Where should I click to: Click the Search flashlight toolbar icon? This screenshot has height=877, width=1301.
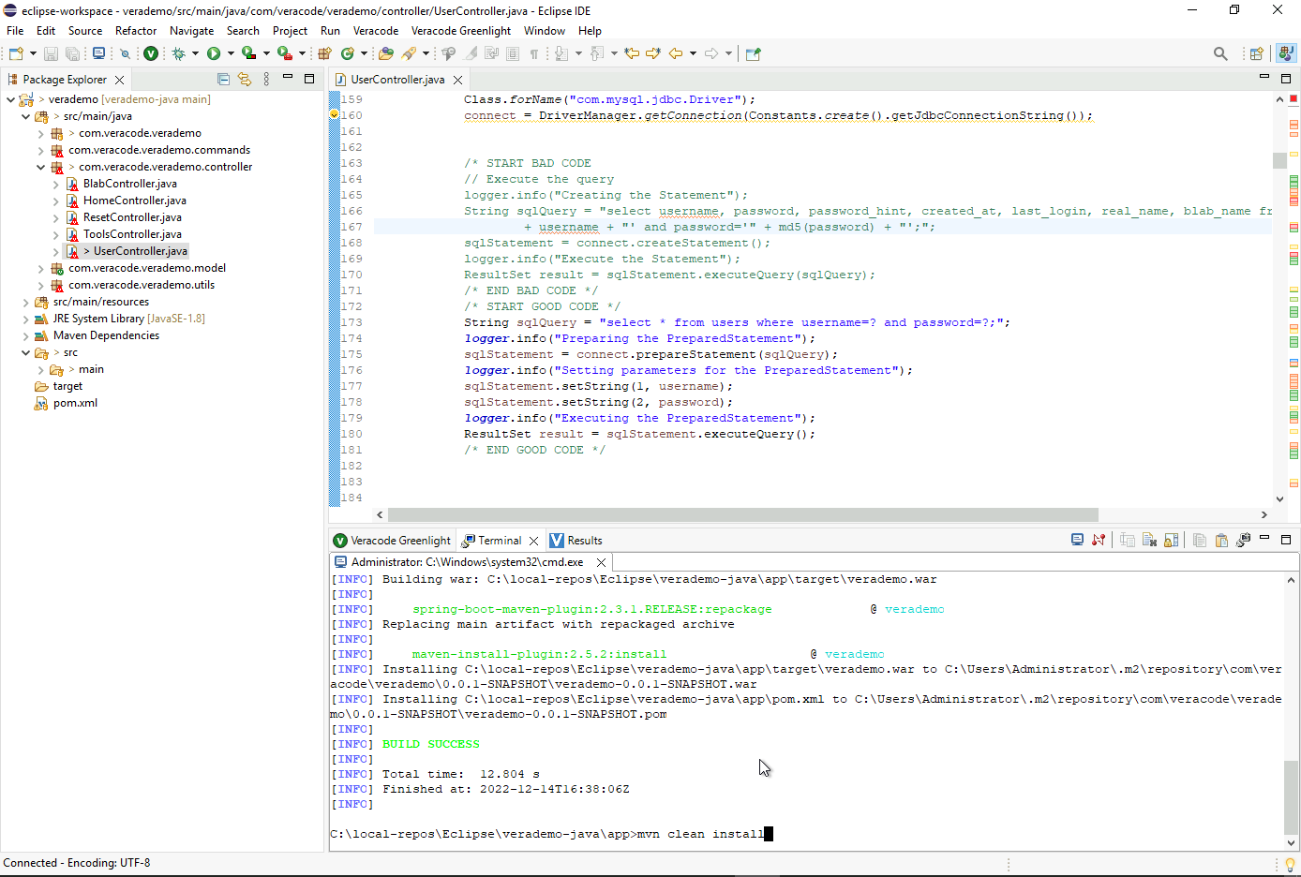point(408,53)
